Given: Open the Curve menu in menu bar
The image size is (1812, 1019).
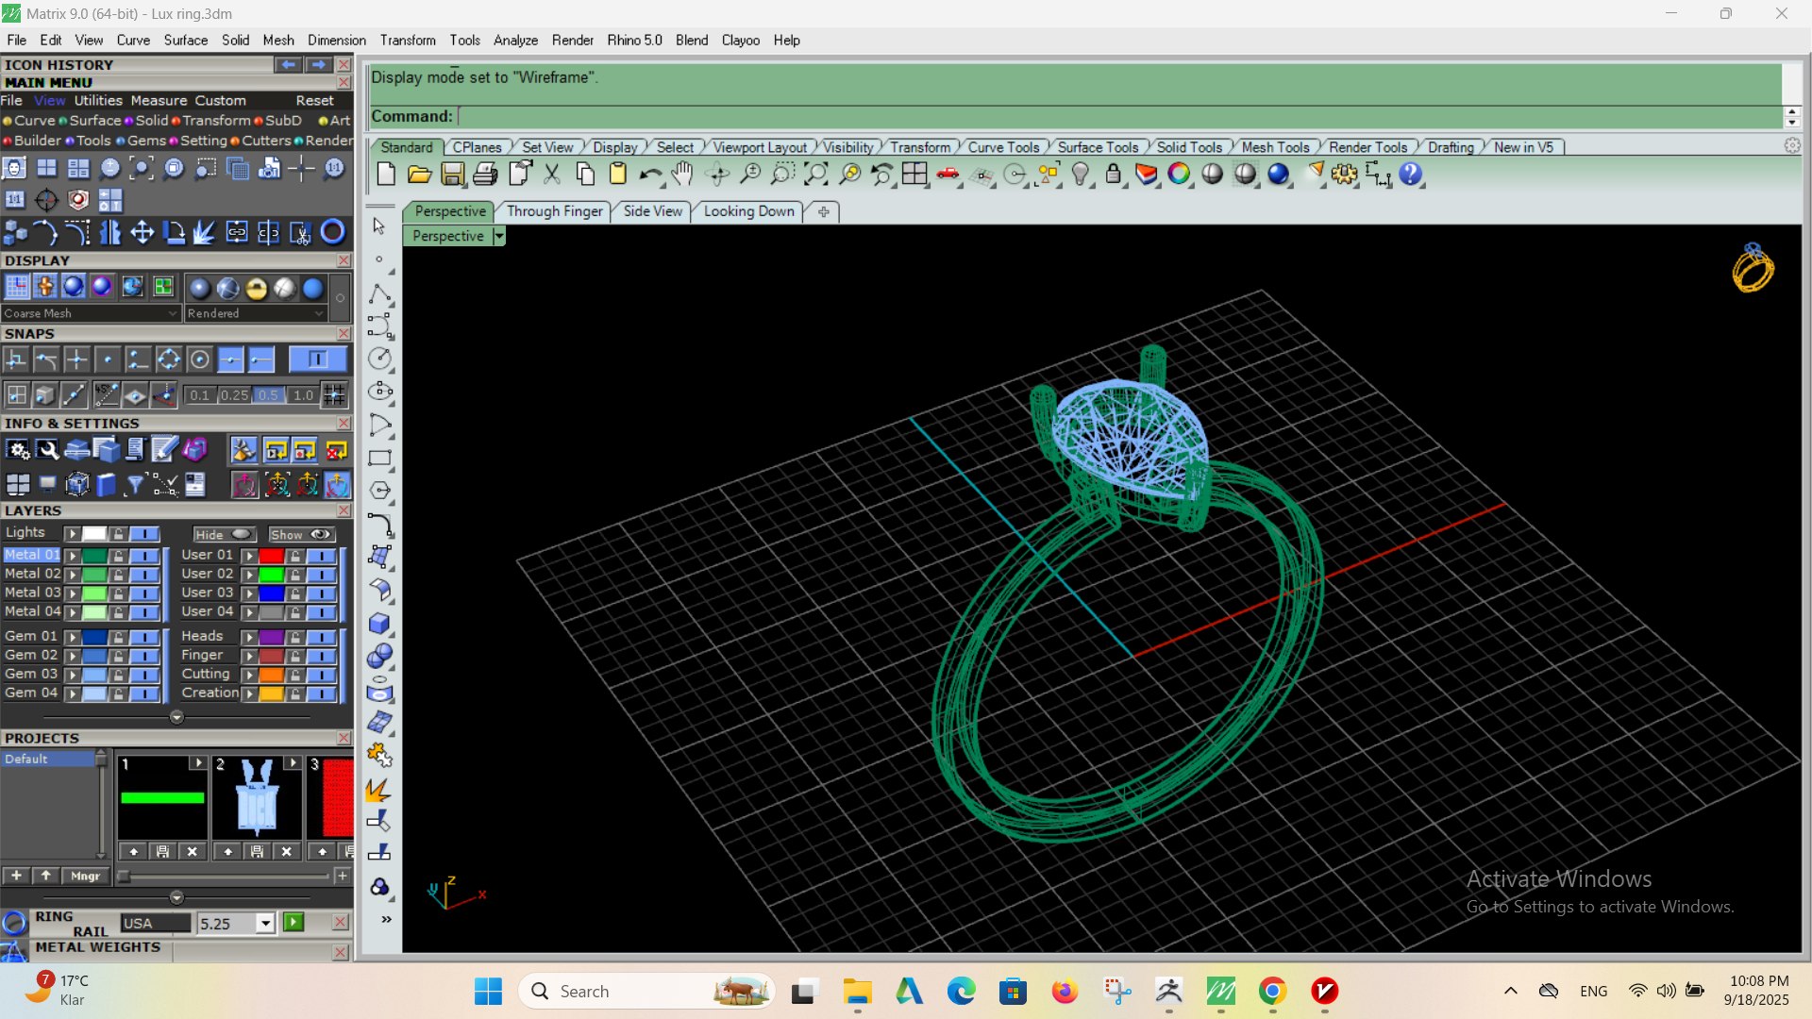Looking at the screenshot, I should coord(133,41).
